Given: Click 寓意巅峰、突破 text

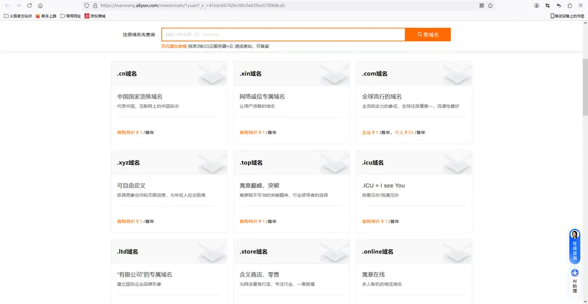Looking at the screenshot, I should click(x=259, y=186).
